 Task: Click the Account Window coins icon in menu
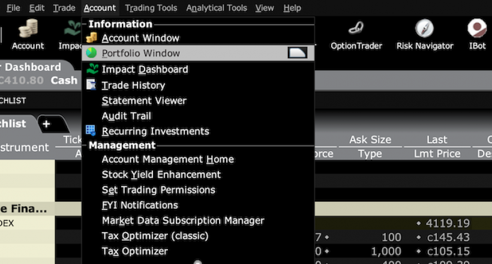coord(91,38)
